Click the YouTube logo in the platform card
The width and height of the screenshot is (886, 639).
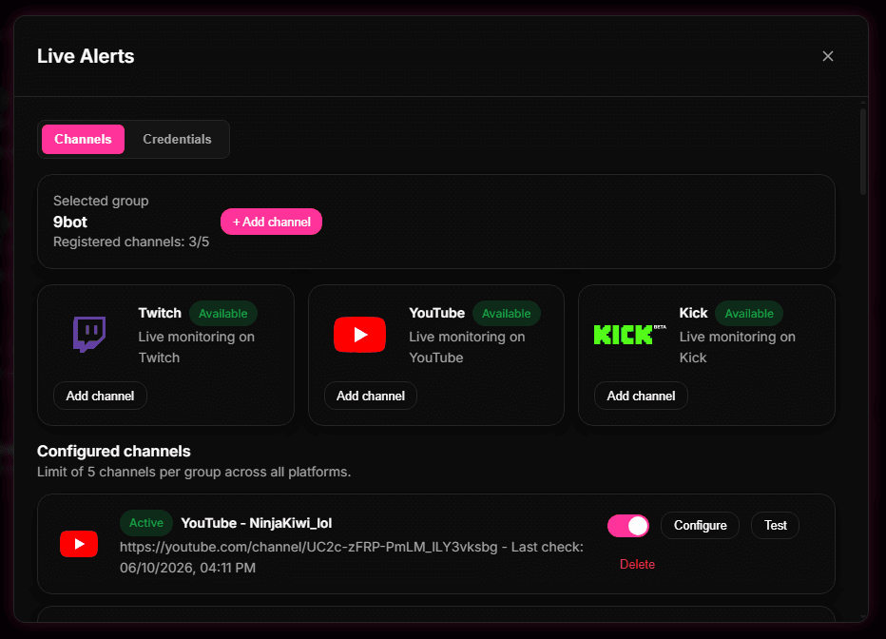[360, 335]
